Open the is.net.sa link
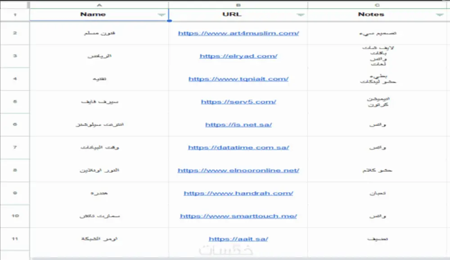The image size is (450, 260). click(238, 125)
